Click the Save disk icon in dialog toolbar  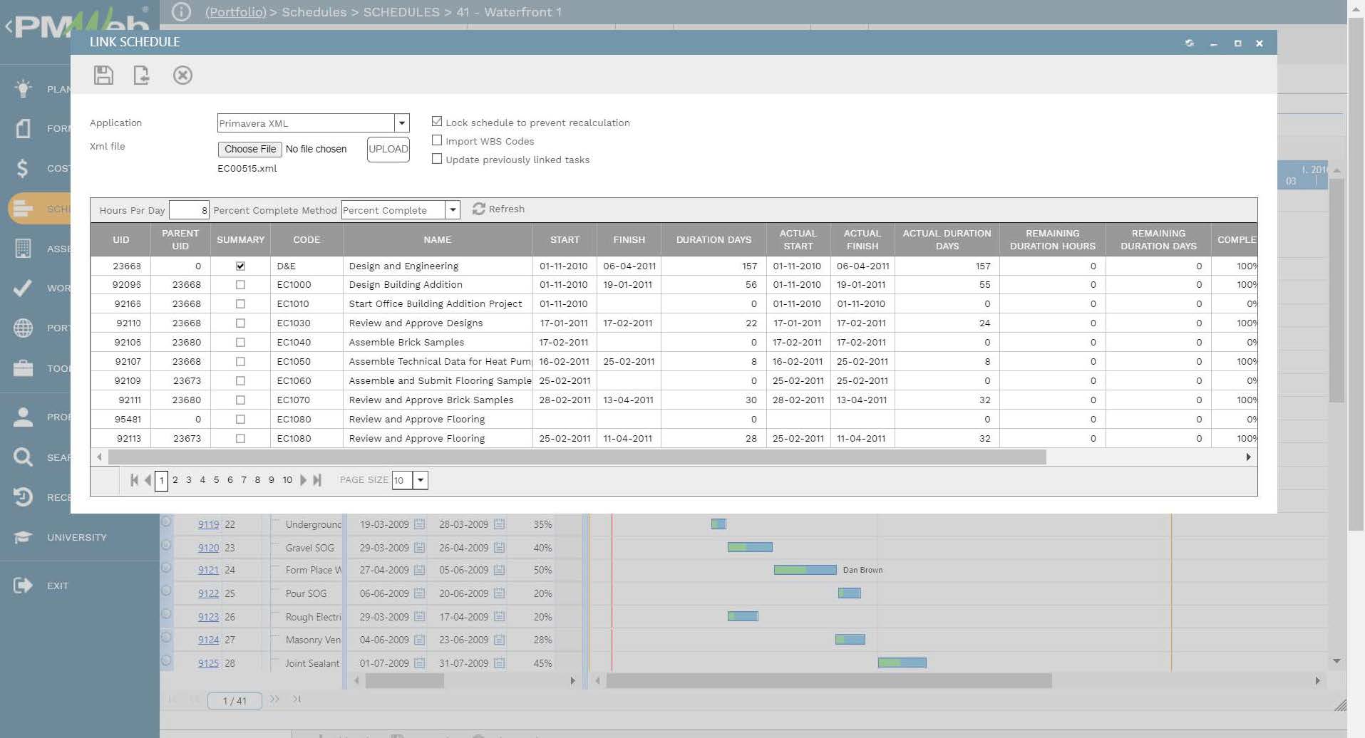pyautogui.click(x=103, y=76)
